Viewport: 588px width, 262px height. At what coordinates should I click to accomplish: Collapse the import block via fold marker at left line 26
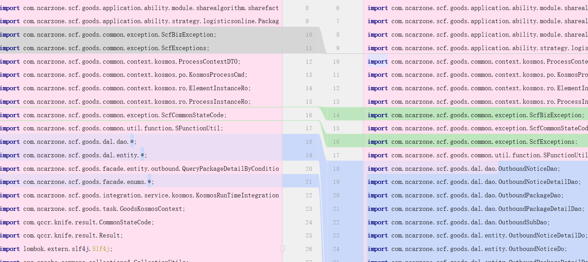coord(282,249)
